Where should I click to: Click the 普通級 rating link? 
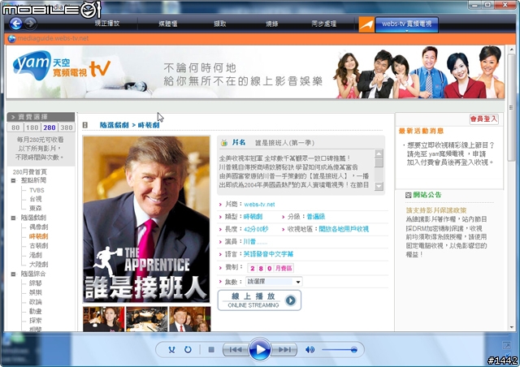pyautogui.click(x=316, y=217)
